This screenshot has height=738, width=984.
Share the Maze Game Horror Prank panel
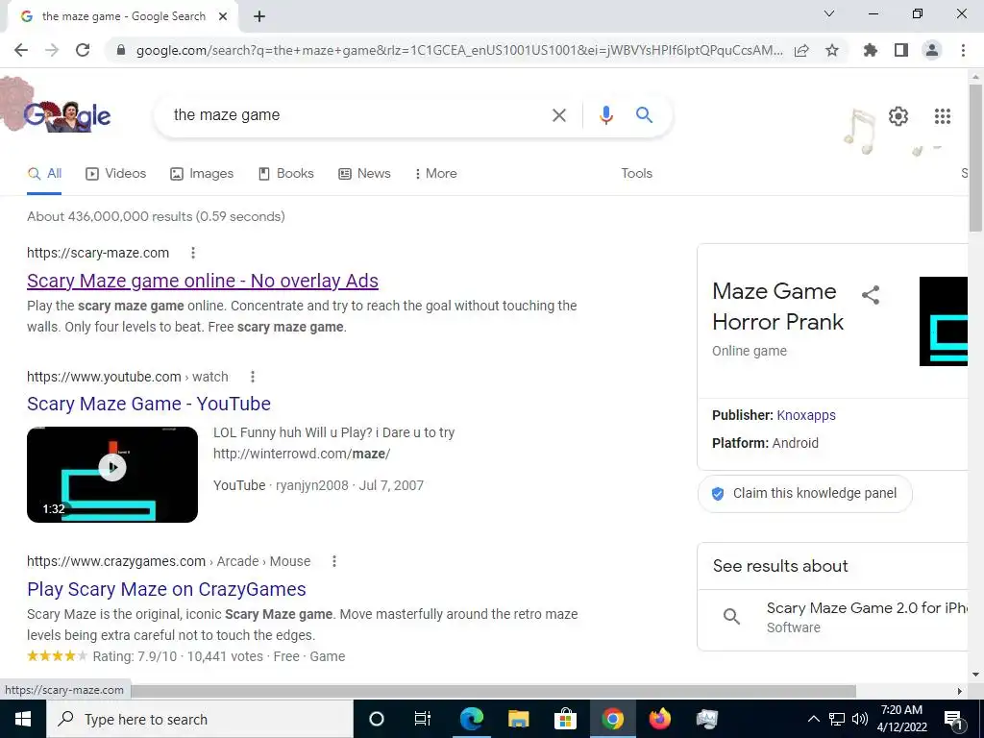pyautogui.click(x=871, y=295)
